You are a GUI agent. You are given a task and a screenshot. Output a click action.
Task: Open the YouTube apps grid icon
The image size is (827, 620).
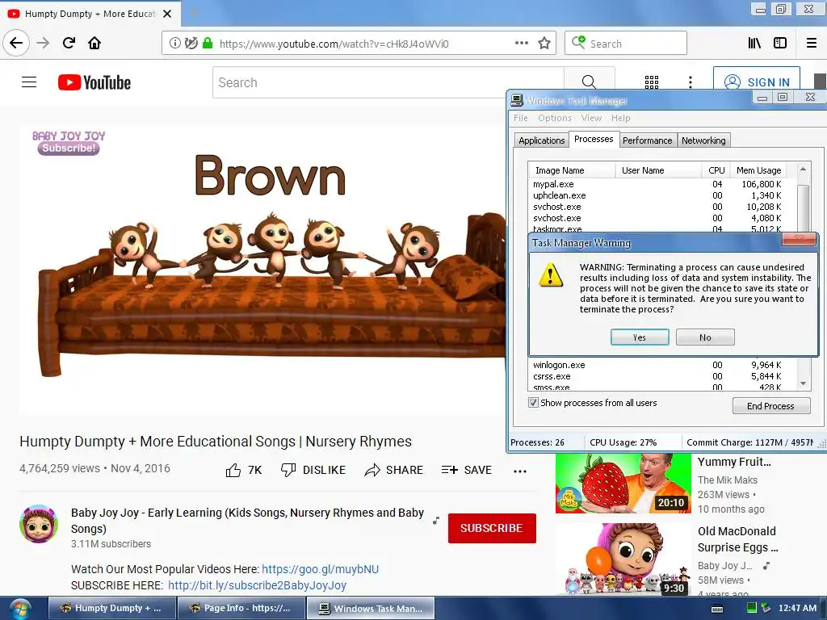tap(652, 82)
